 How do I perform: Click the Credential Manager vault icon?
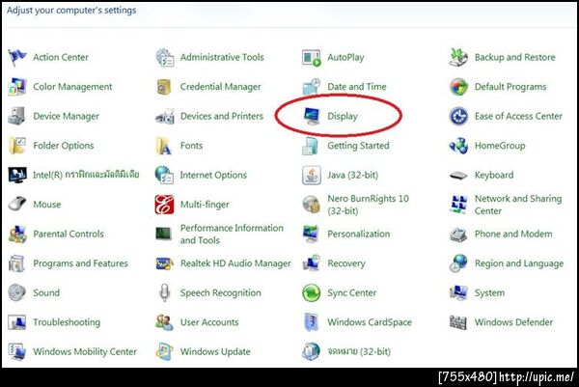pyautogui.click(x=164, y=87)
